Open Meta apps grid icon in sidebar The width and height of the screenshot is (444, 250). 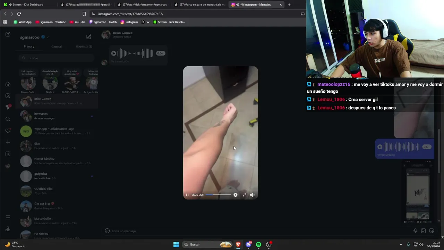click(8, 229)
